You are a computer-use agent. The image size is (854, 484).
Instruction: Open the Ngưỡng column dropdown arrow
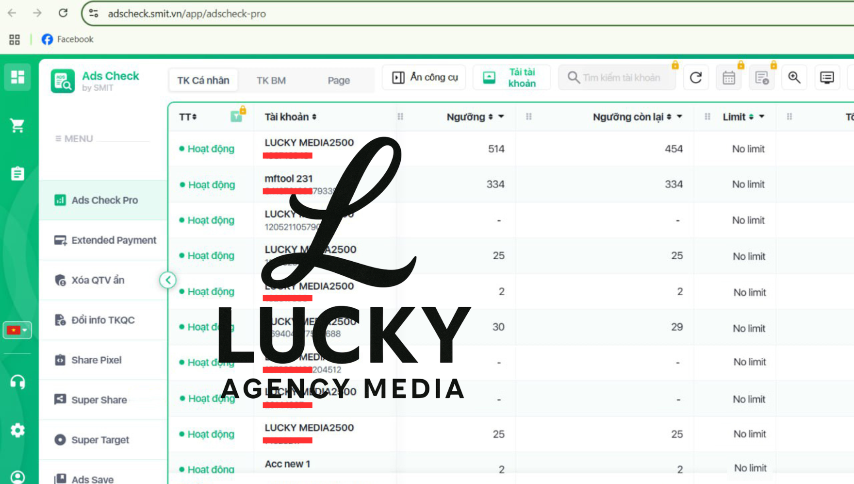tap(501, 117)
